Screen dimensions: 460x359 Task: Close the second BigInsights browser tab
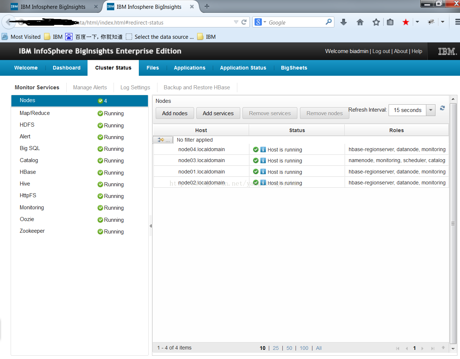coord(192,7)
